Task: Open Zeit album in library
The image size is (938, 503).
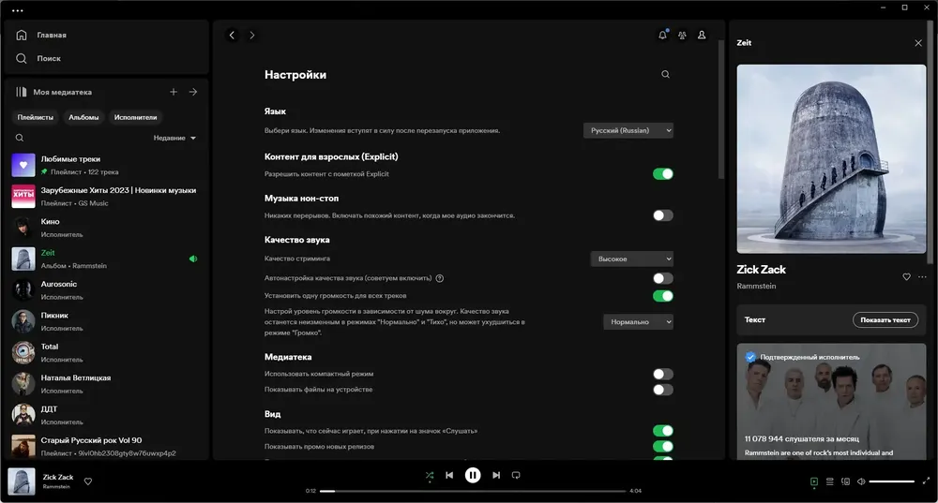Action: [107, 259]
